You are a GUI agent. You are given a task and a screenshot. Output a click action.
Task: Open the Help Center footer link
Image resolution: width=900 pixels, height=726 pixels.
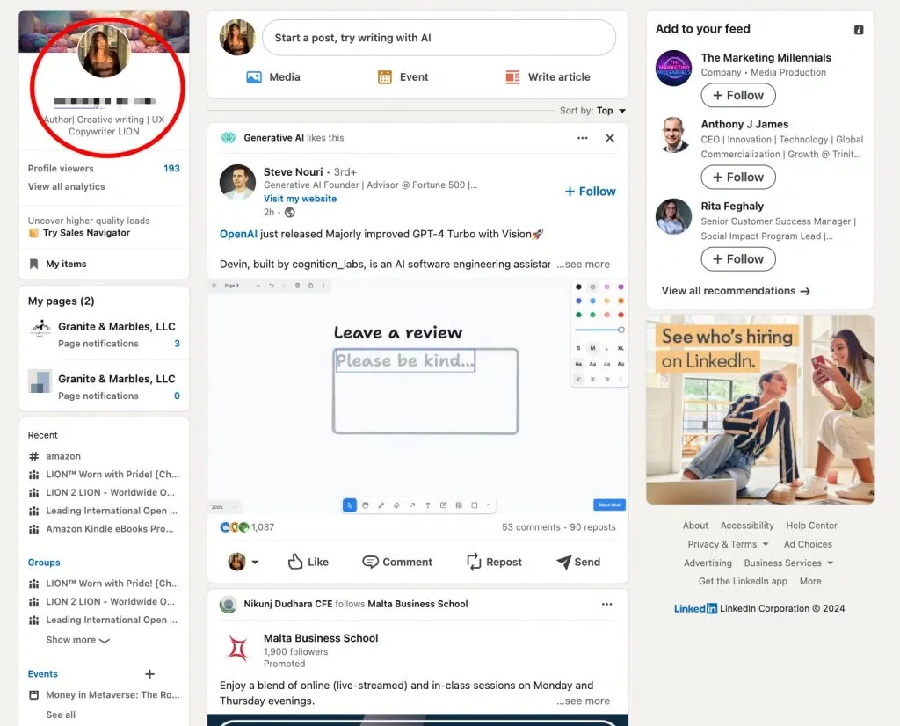(811, 525)
